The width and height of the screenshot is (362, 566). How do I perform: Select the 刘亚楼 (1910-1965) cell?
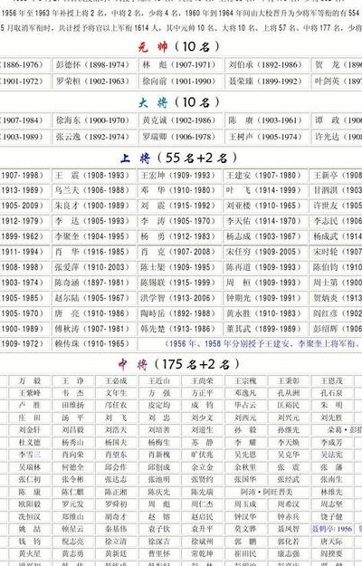coord(266,206)
